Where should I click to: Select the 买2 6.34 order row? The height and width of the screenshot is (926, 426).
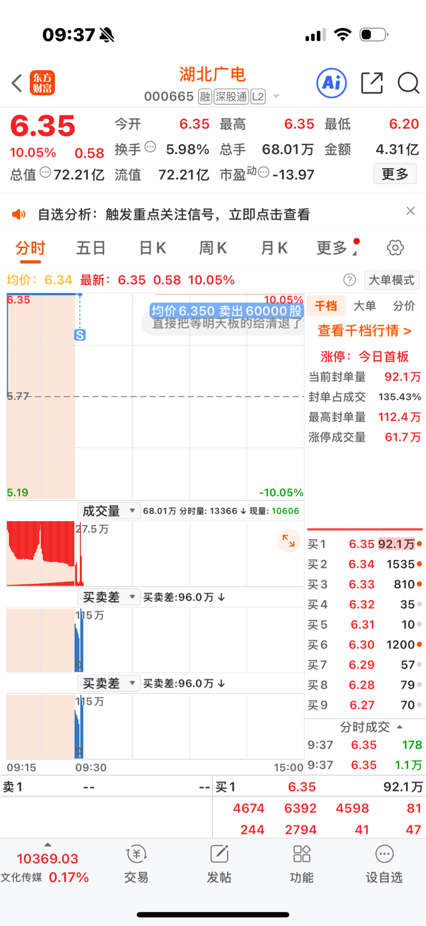point(364,564)
